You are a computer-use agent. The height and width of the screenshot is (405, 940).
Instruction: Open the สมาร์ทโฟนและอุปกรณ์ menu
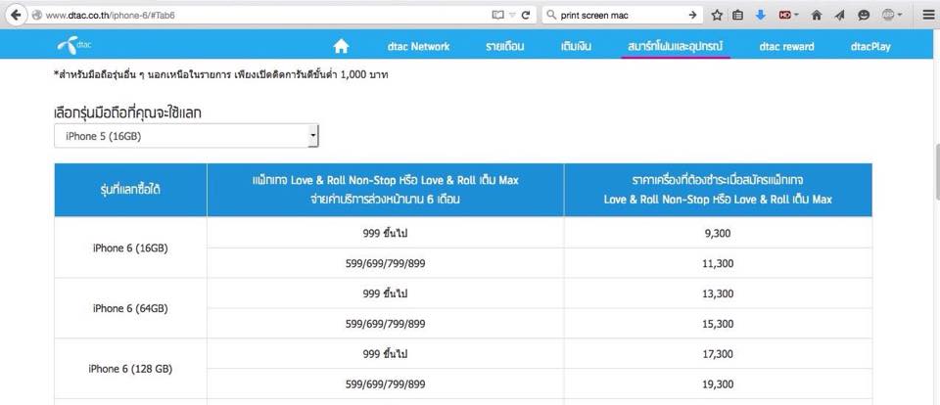(676, 46)
